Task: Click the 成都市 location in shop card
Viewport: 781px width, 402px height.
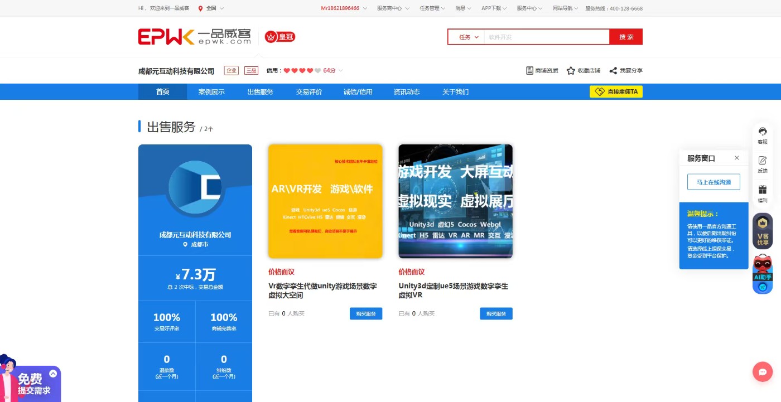Action: click(x=196, y=245)
